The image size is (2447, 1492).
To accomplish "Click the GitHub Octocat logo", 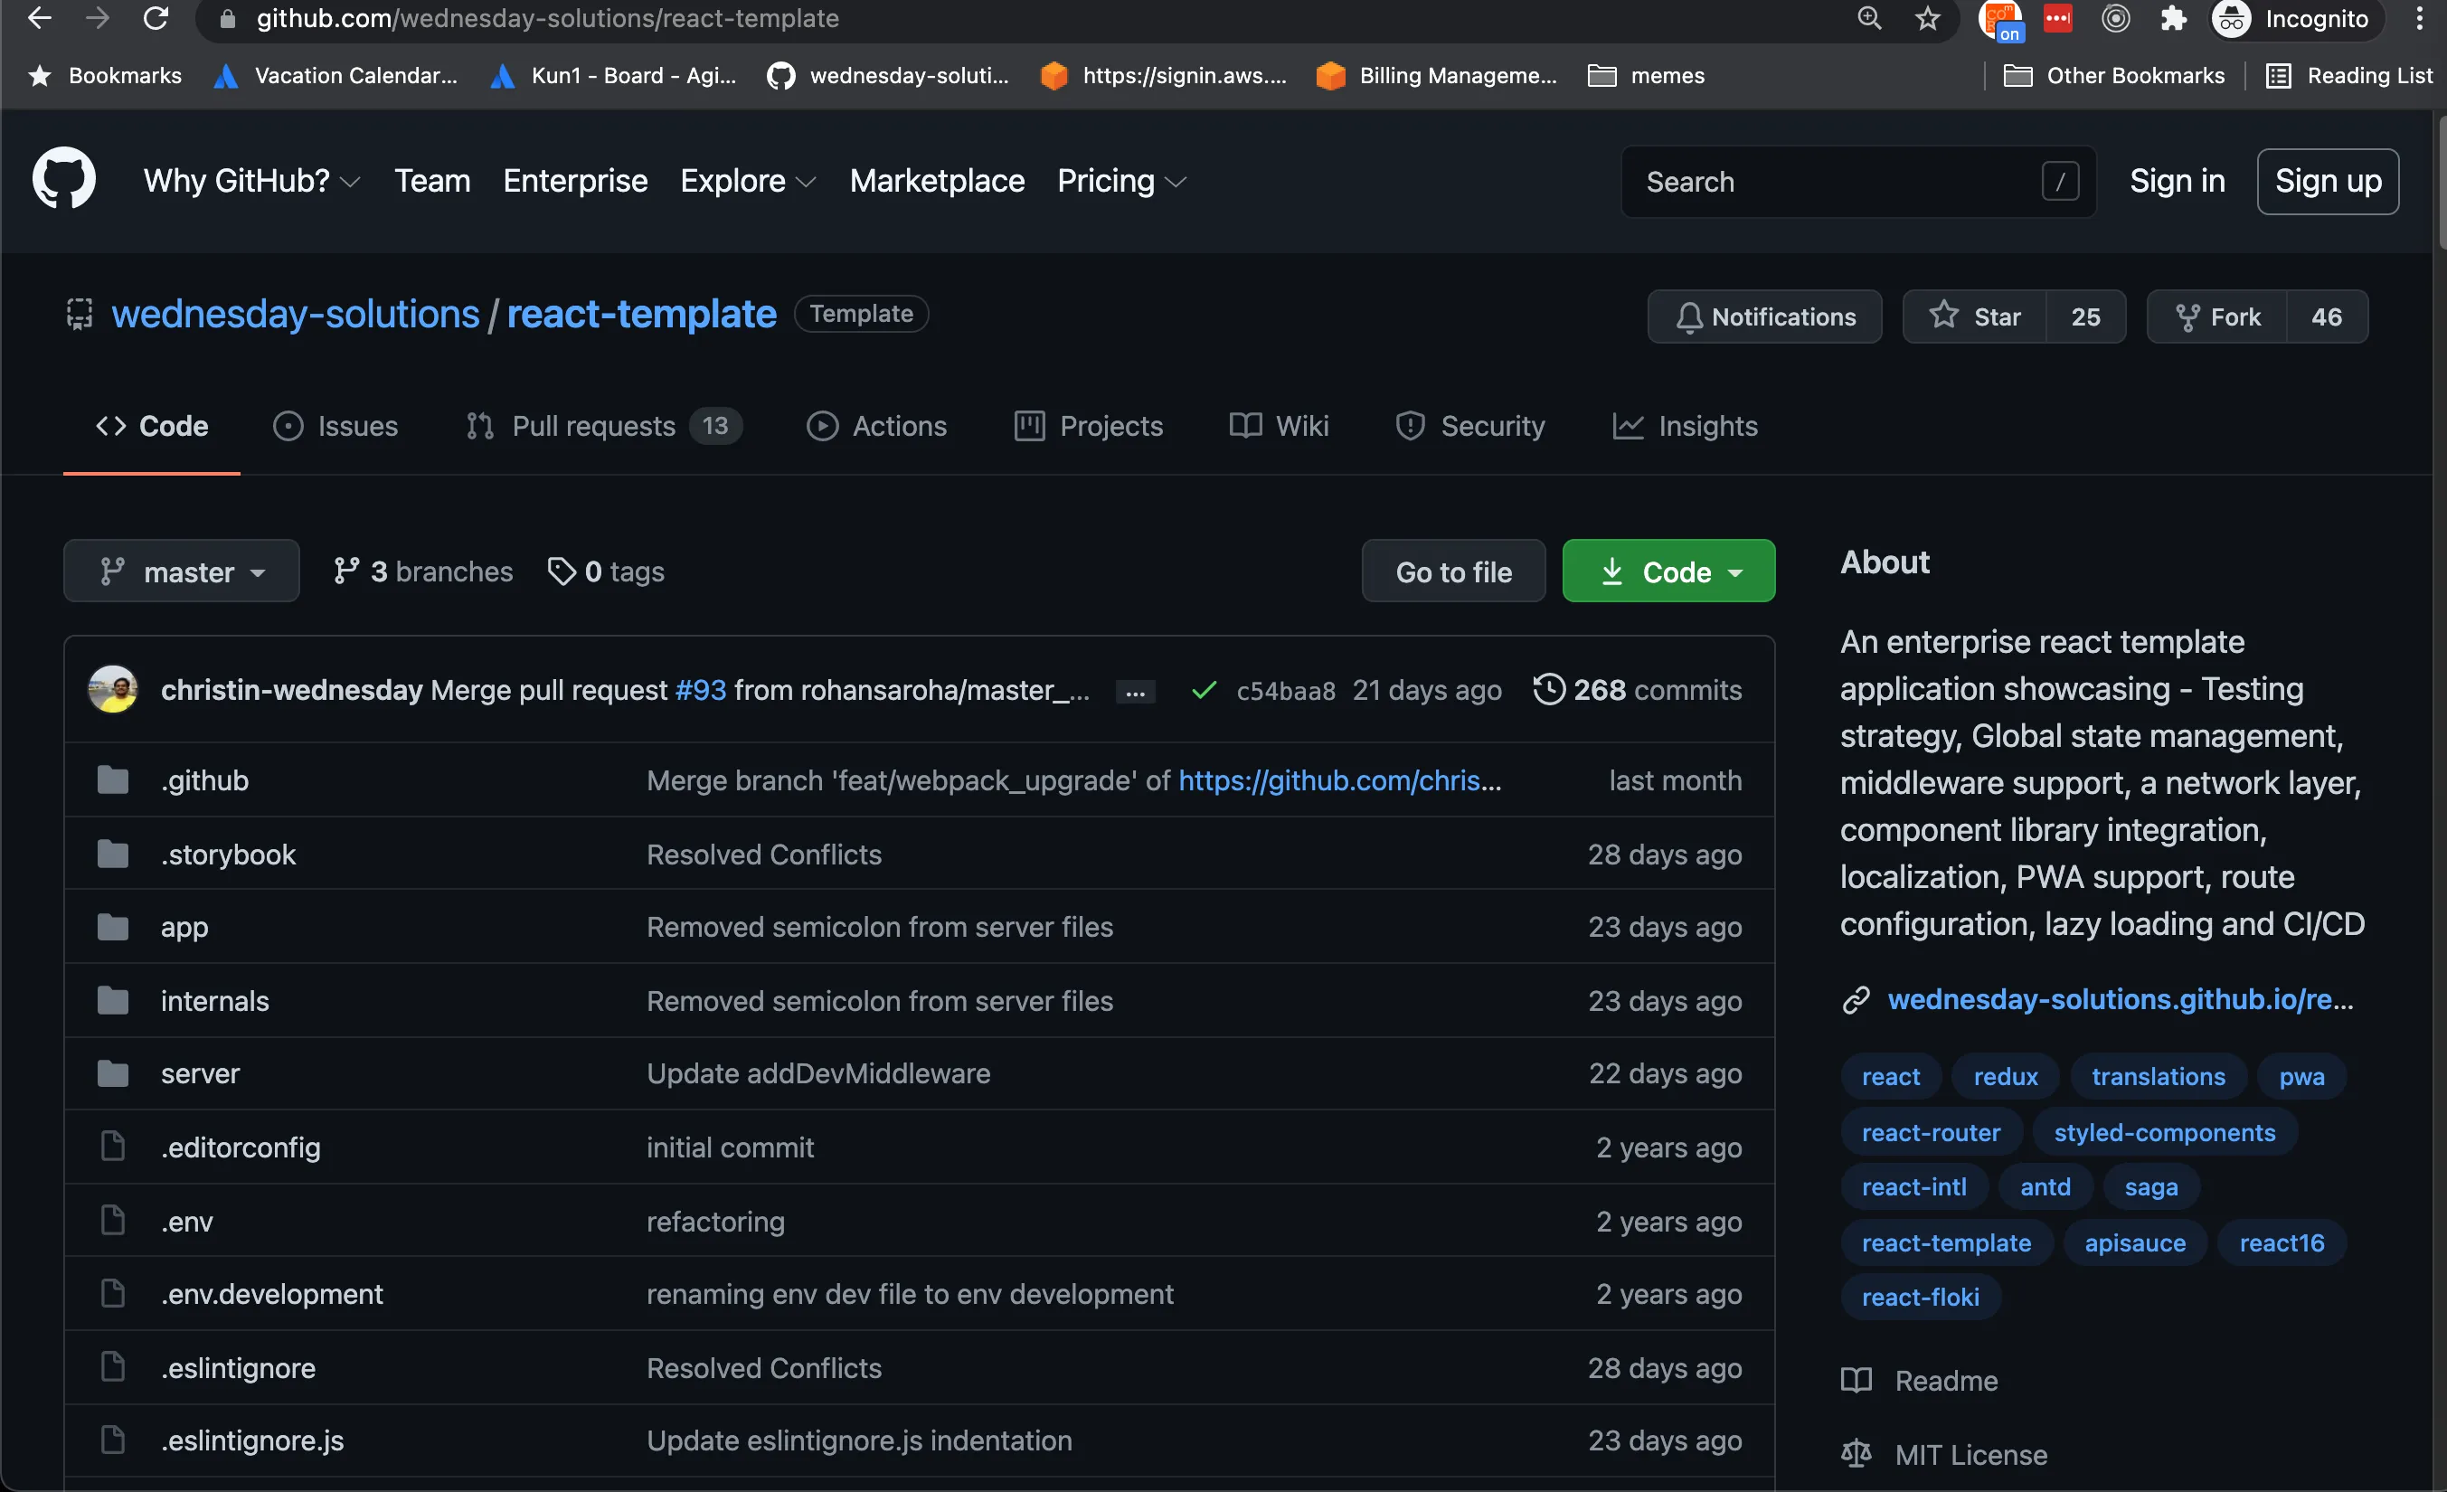I will (x=63, y=180).
